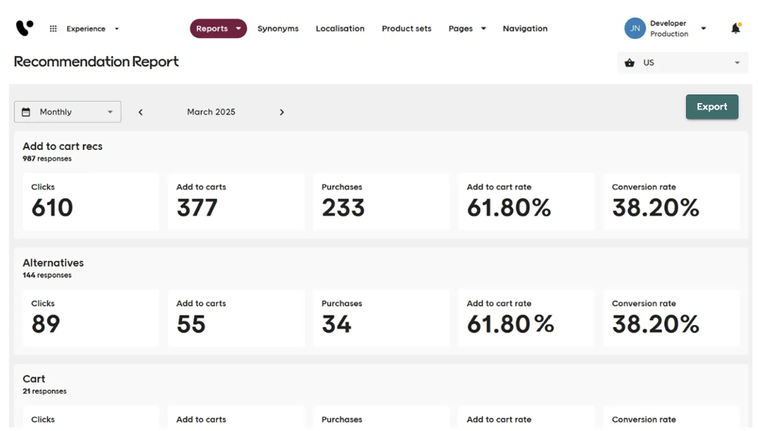The height and width of the screenshot is (431, 758).
Task: Open the Reports menu
Action: pyautogui.click(x=218, y=29)
